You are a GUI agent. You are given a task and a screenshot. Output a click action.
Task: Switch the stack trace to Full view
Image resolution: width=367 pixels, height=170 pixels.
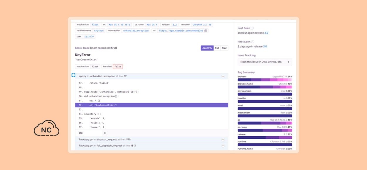coord(217,48)
